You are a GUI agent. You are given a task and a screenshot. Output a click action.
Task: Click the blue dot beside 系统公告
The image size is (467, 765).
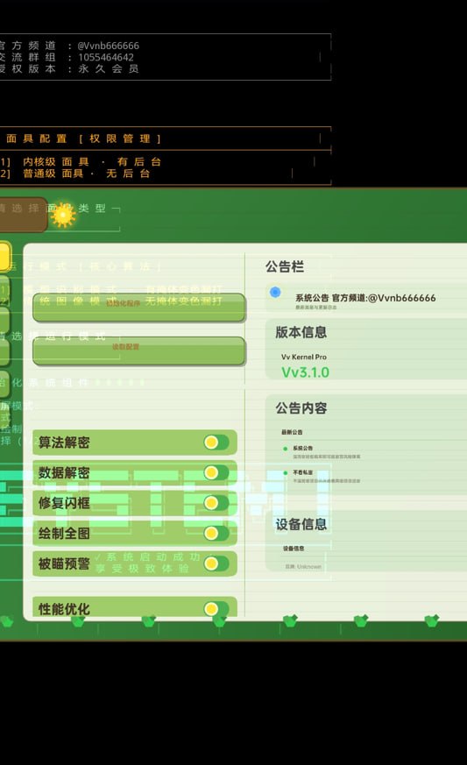tap(275, 292)
